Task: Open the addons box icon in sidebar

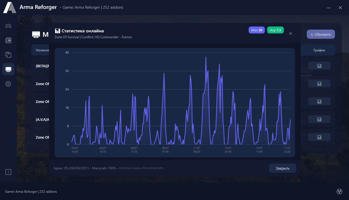Action: coord(8,55)
